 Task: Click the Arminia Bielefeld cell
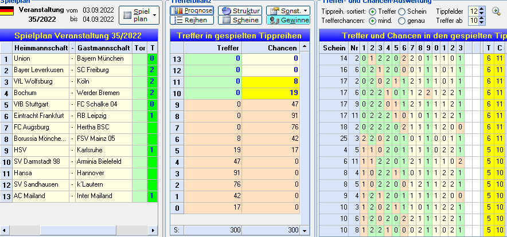pos(104,162)
